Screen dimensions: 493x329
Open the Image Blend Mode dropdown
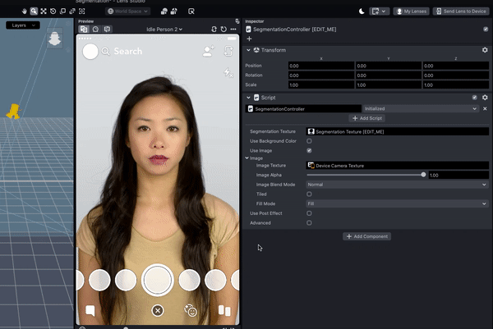pyautogui.click(x=397, y=185)
